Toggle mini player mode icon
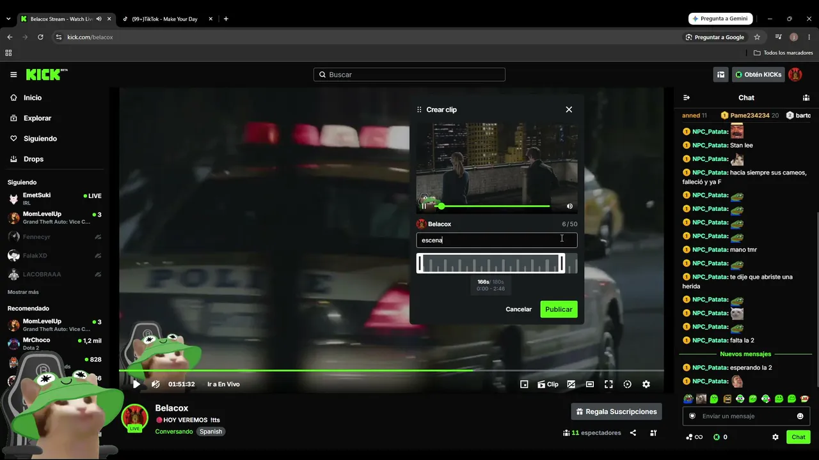The height and width of the screenshot is (460, 819). pos(524,384)
